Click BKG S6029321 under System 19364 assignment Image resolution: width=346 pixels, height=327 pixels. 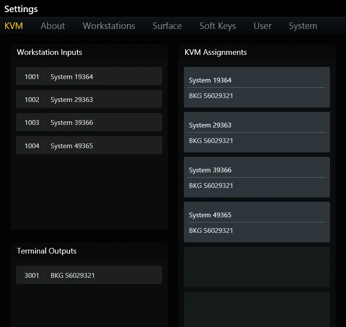211,96
